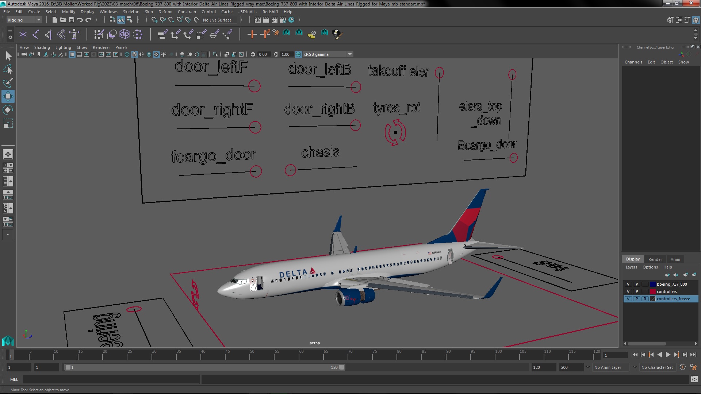This screenshot has height=394, width=701.
Task: Click the Set Key plus shelf icon
Action: tap(252, 34)
